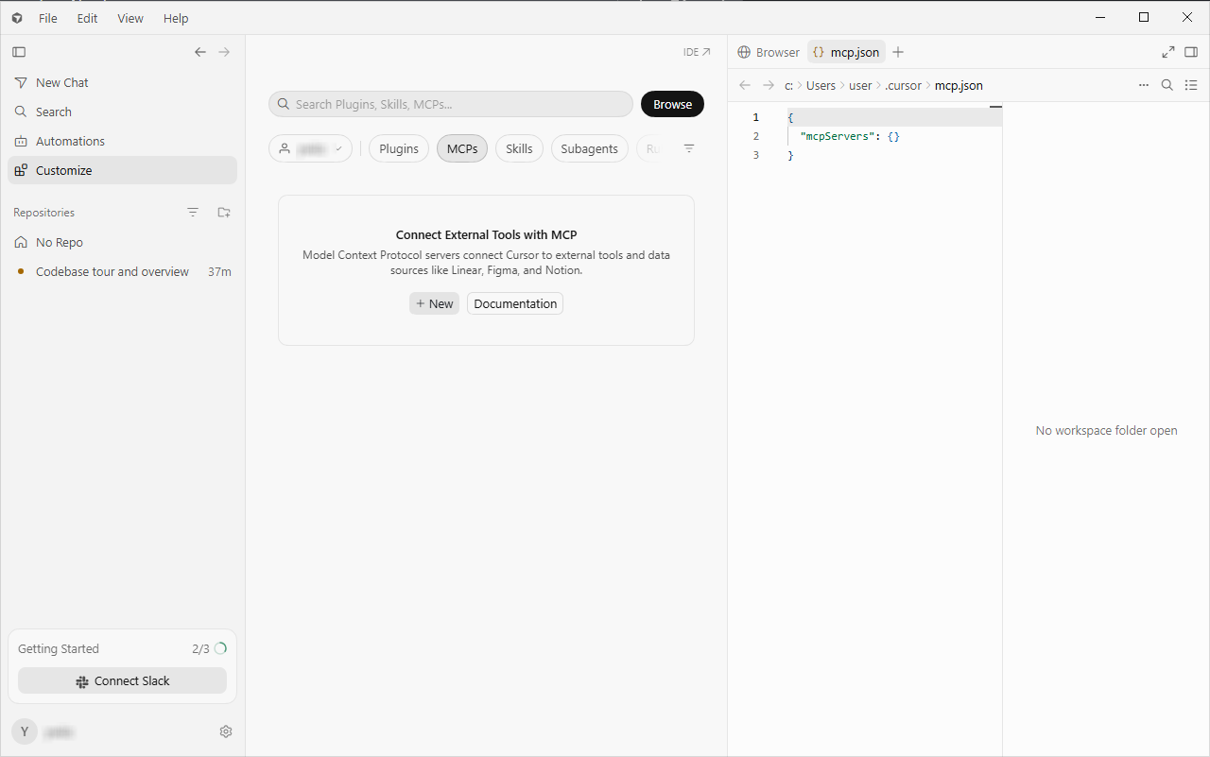Screen dimensions: 1210x757
Task: Navigate forward in the editor pane
Action: [x=769, y=85]
